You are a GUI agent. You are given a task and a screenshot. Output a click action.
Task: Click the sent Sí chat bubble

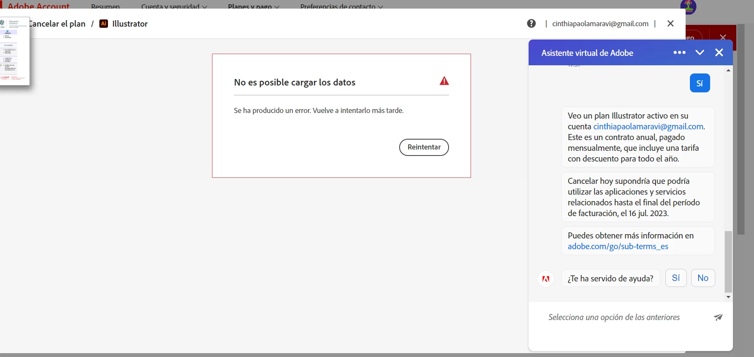point(700,83)
